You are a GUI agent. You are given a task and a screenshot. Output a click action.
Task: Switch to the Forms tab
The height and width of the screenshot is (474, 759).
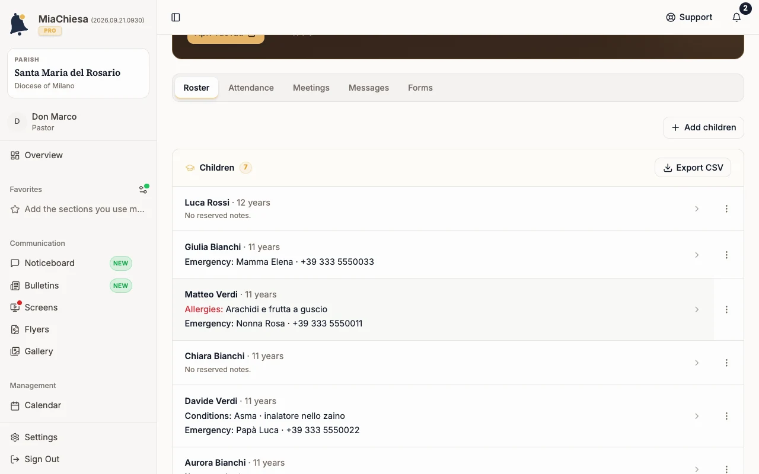[420, 88]
